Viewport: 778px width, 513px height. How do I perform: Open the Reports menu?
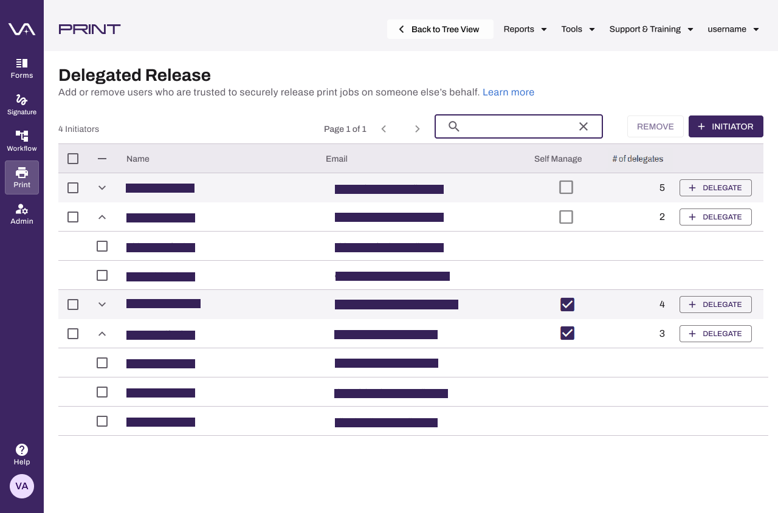point(525,29)
